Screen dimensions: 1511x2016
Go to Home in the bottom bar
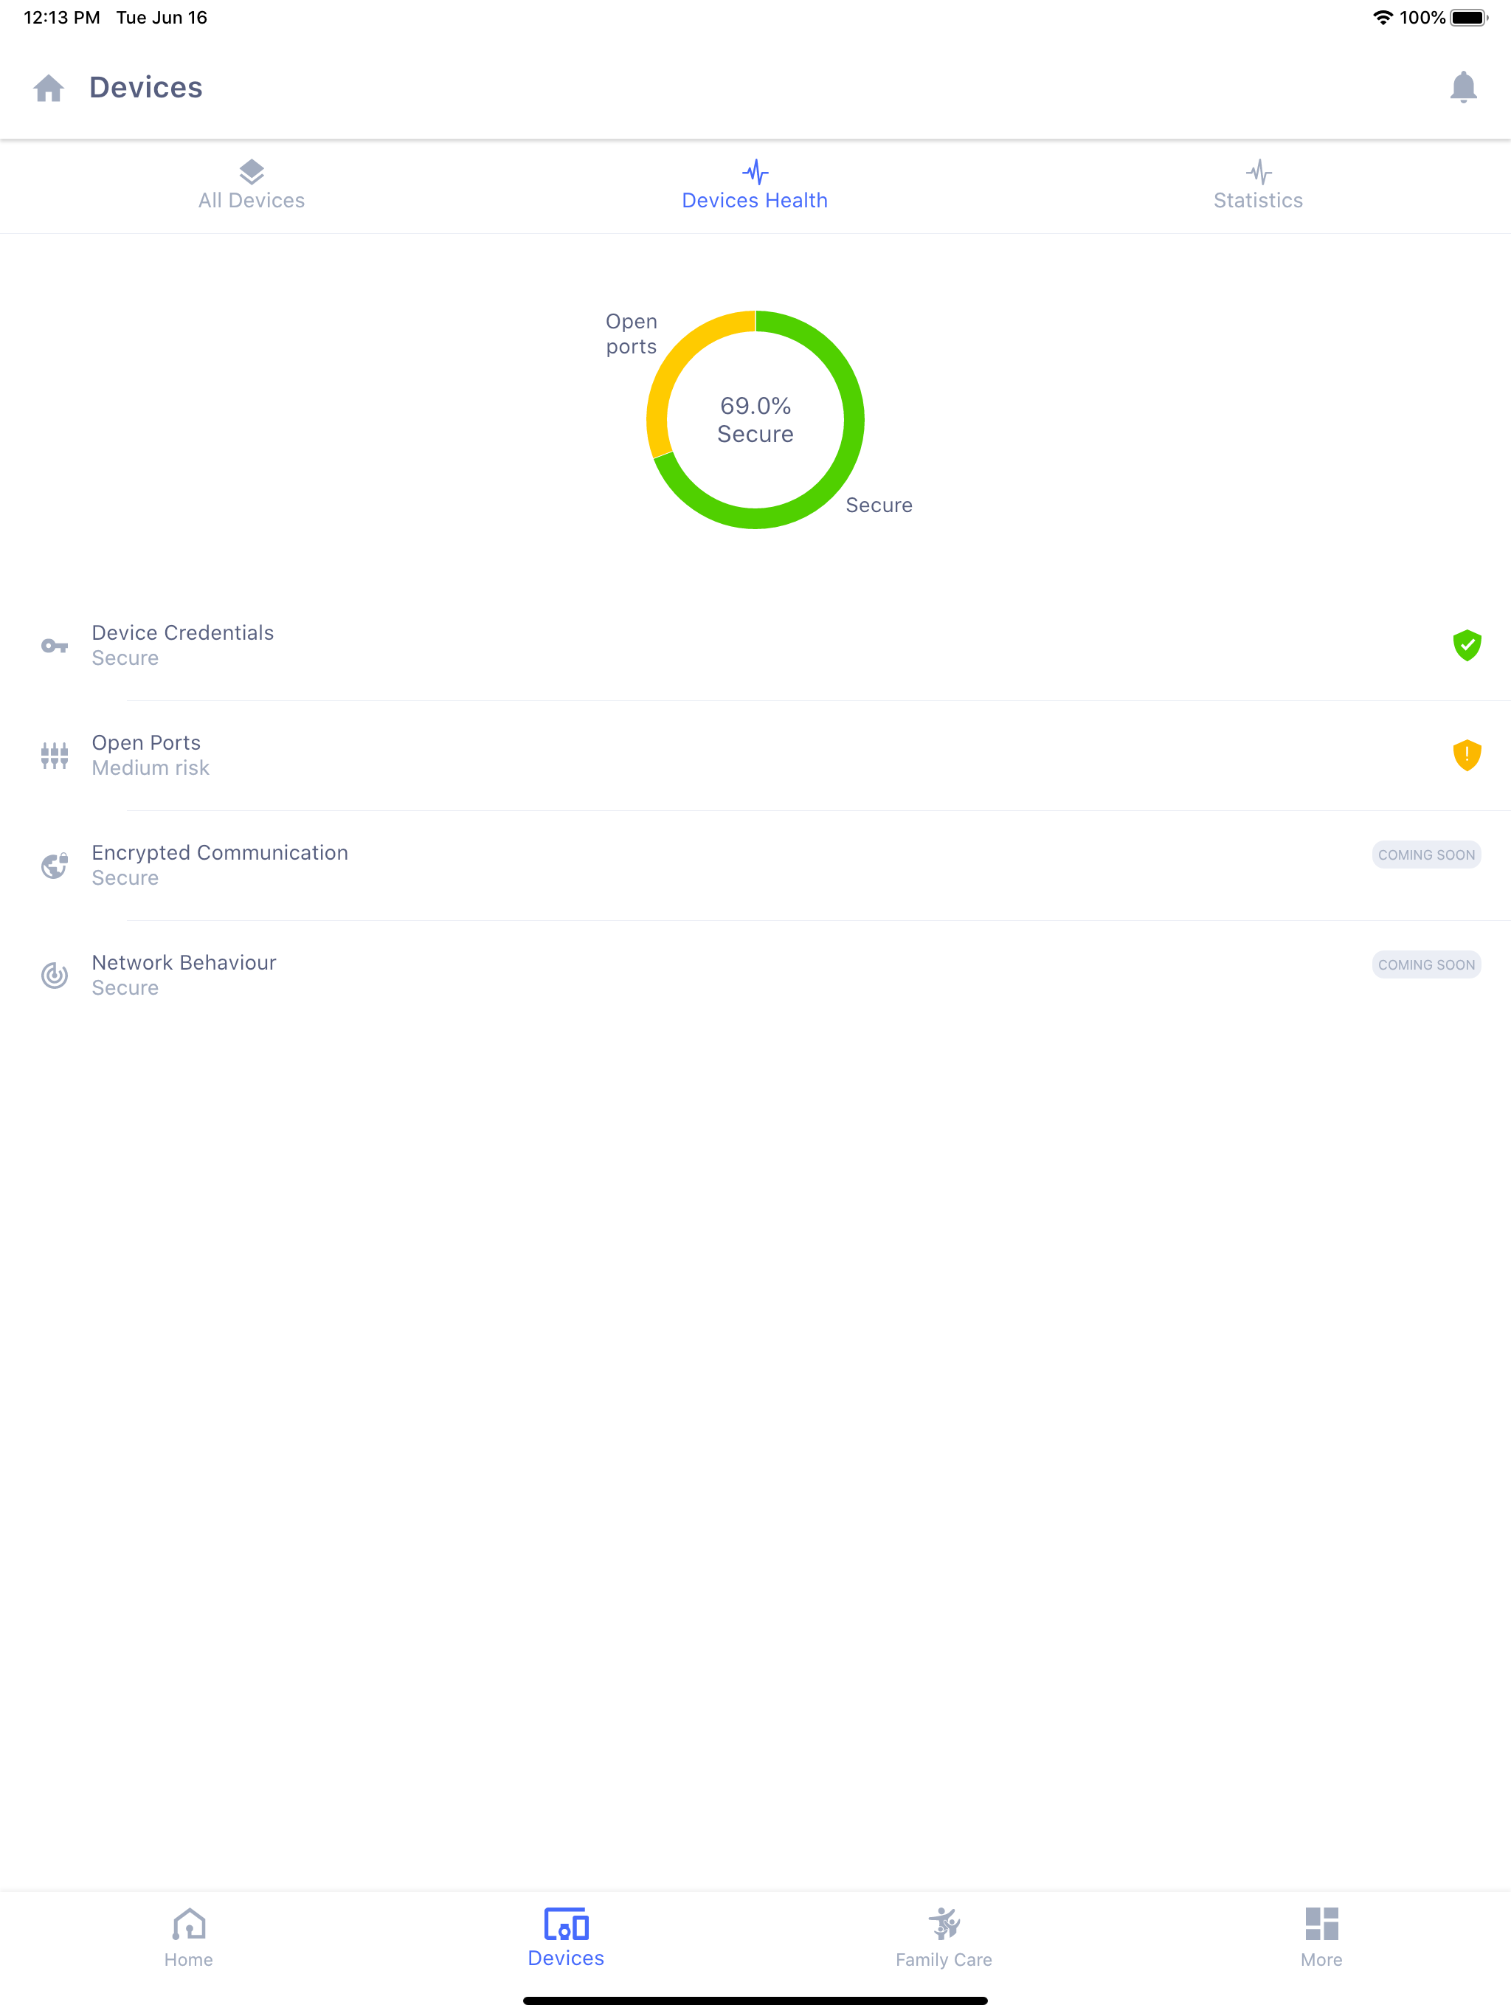coord(189,1938)
